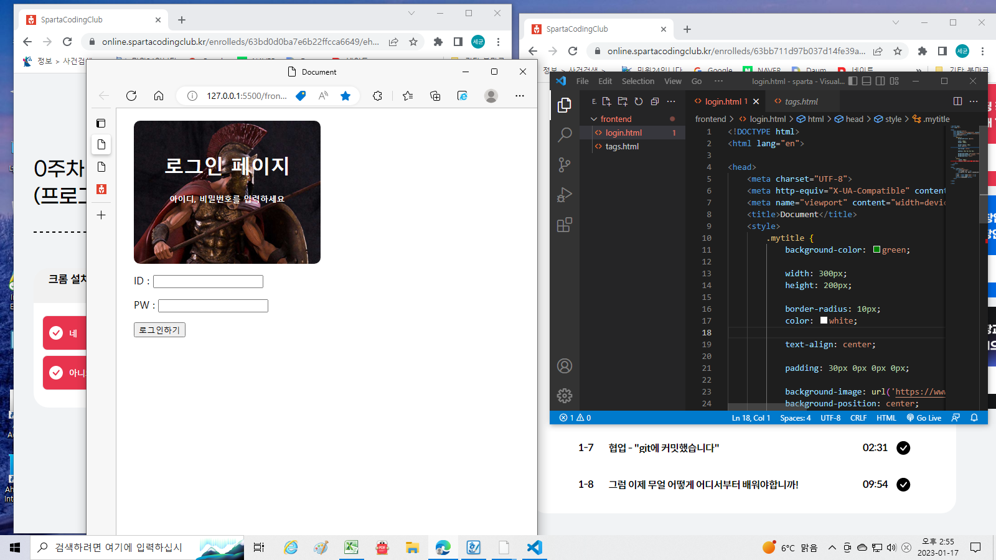
Task: Open Customize Layout in VS Code title bar
Action: [x=895, y=81]
